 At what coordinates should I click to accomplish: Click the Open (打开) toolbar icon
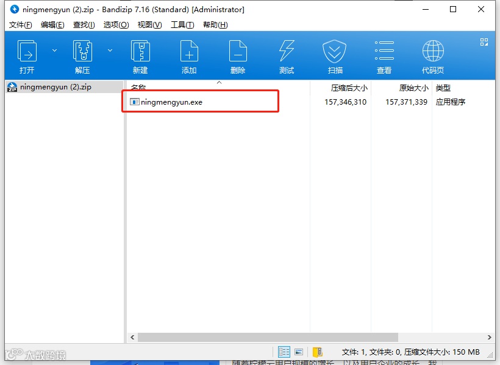coord(27,51)
